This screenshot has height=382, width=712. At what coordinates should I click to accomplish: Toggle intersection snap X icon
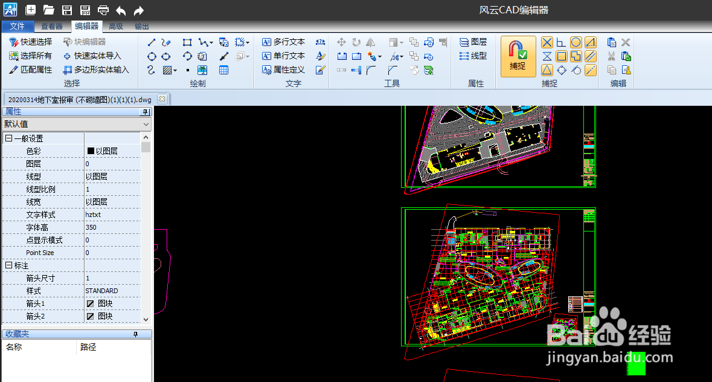pos(547,42)
